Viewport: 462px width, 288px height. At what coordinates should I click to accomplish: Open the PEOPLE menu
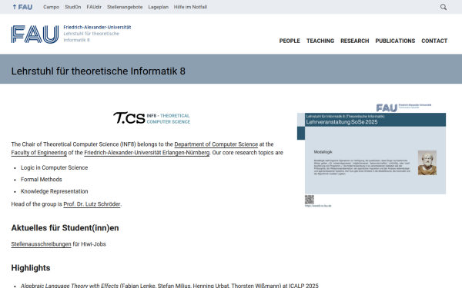tap(290, 41)
